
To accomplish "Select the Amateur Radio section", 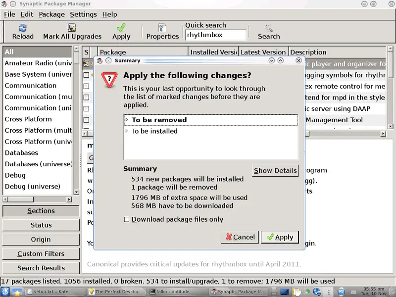I will pos(38,63).
